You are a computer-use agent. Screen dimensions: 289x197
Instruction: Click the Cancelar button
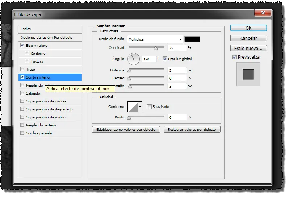(248, 38)
